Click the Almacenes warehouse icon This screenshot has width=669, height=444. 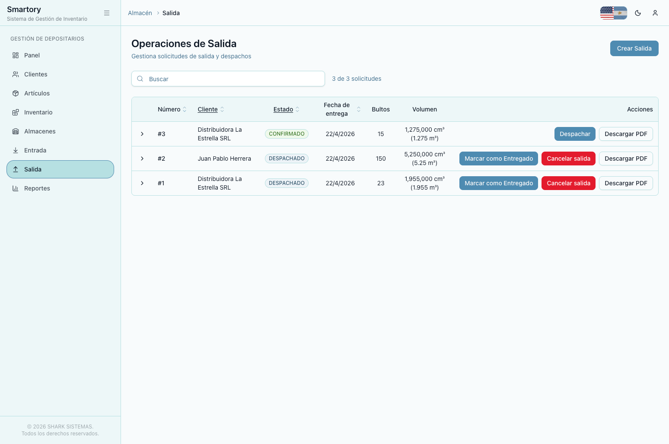(x=16, y=131)
